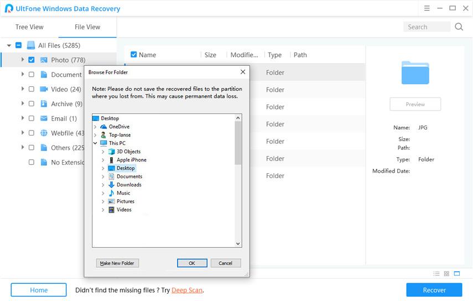Select the Pictures folder icon
473x301 pixels.
pyautogui.click(x=111, y=201)
